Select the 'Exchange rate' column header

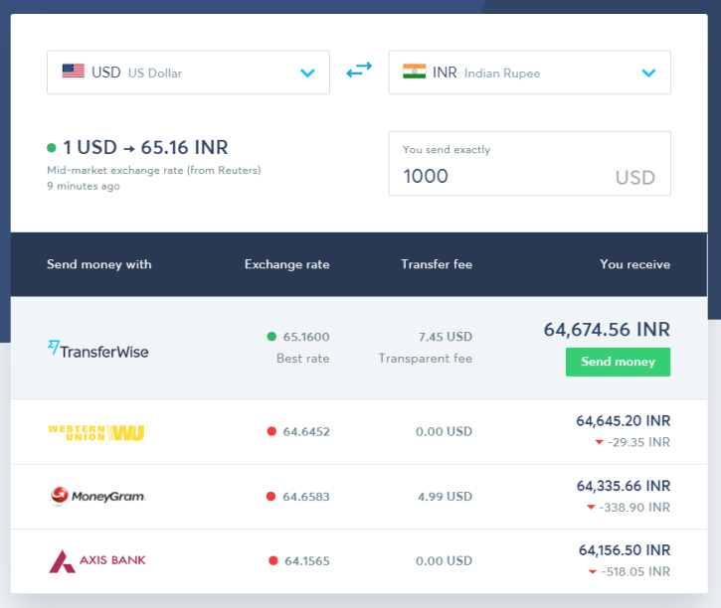[x=286, y=264]
